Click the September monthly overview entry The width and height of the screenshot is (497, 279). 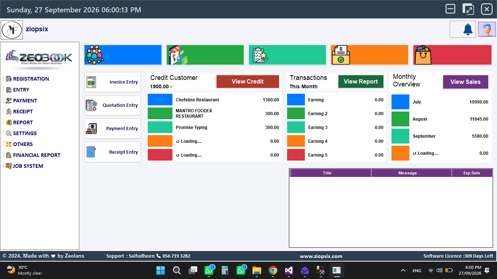click(x=441, y=136)
